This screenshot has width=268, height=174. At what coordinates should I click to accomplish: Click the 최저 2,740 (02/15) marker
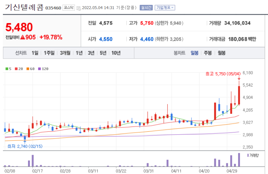(25, 146)
